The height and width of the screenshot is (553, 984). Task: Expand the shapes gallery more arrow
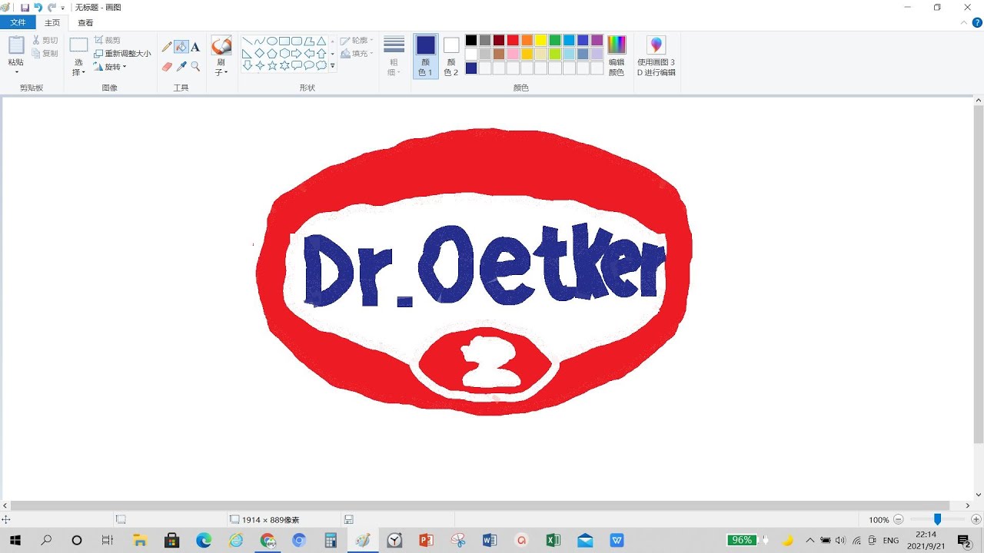(x=333, y=67)
